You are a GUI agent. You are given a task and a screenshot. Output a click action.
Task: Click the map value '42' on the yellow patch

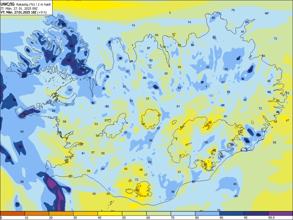pos(205,165)
